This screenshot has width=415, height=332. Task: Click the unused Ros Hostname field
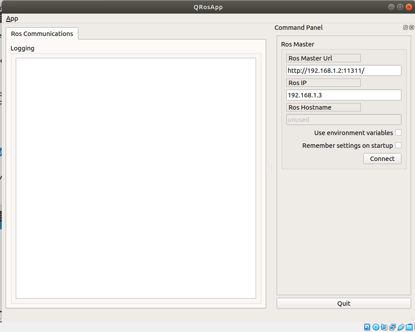pos(343,119)
